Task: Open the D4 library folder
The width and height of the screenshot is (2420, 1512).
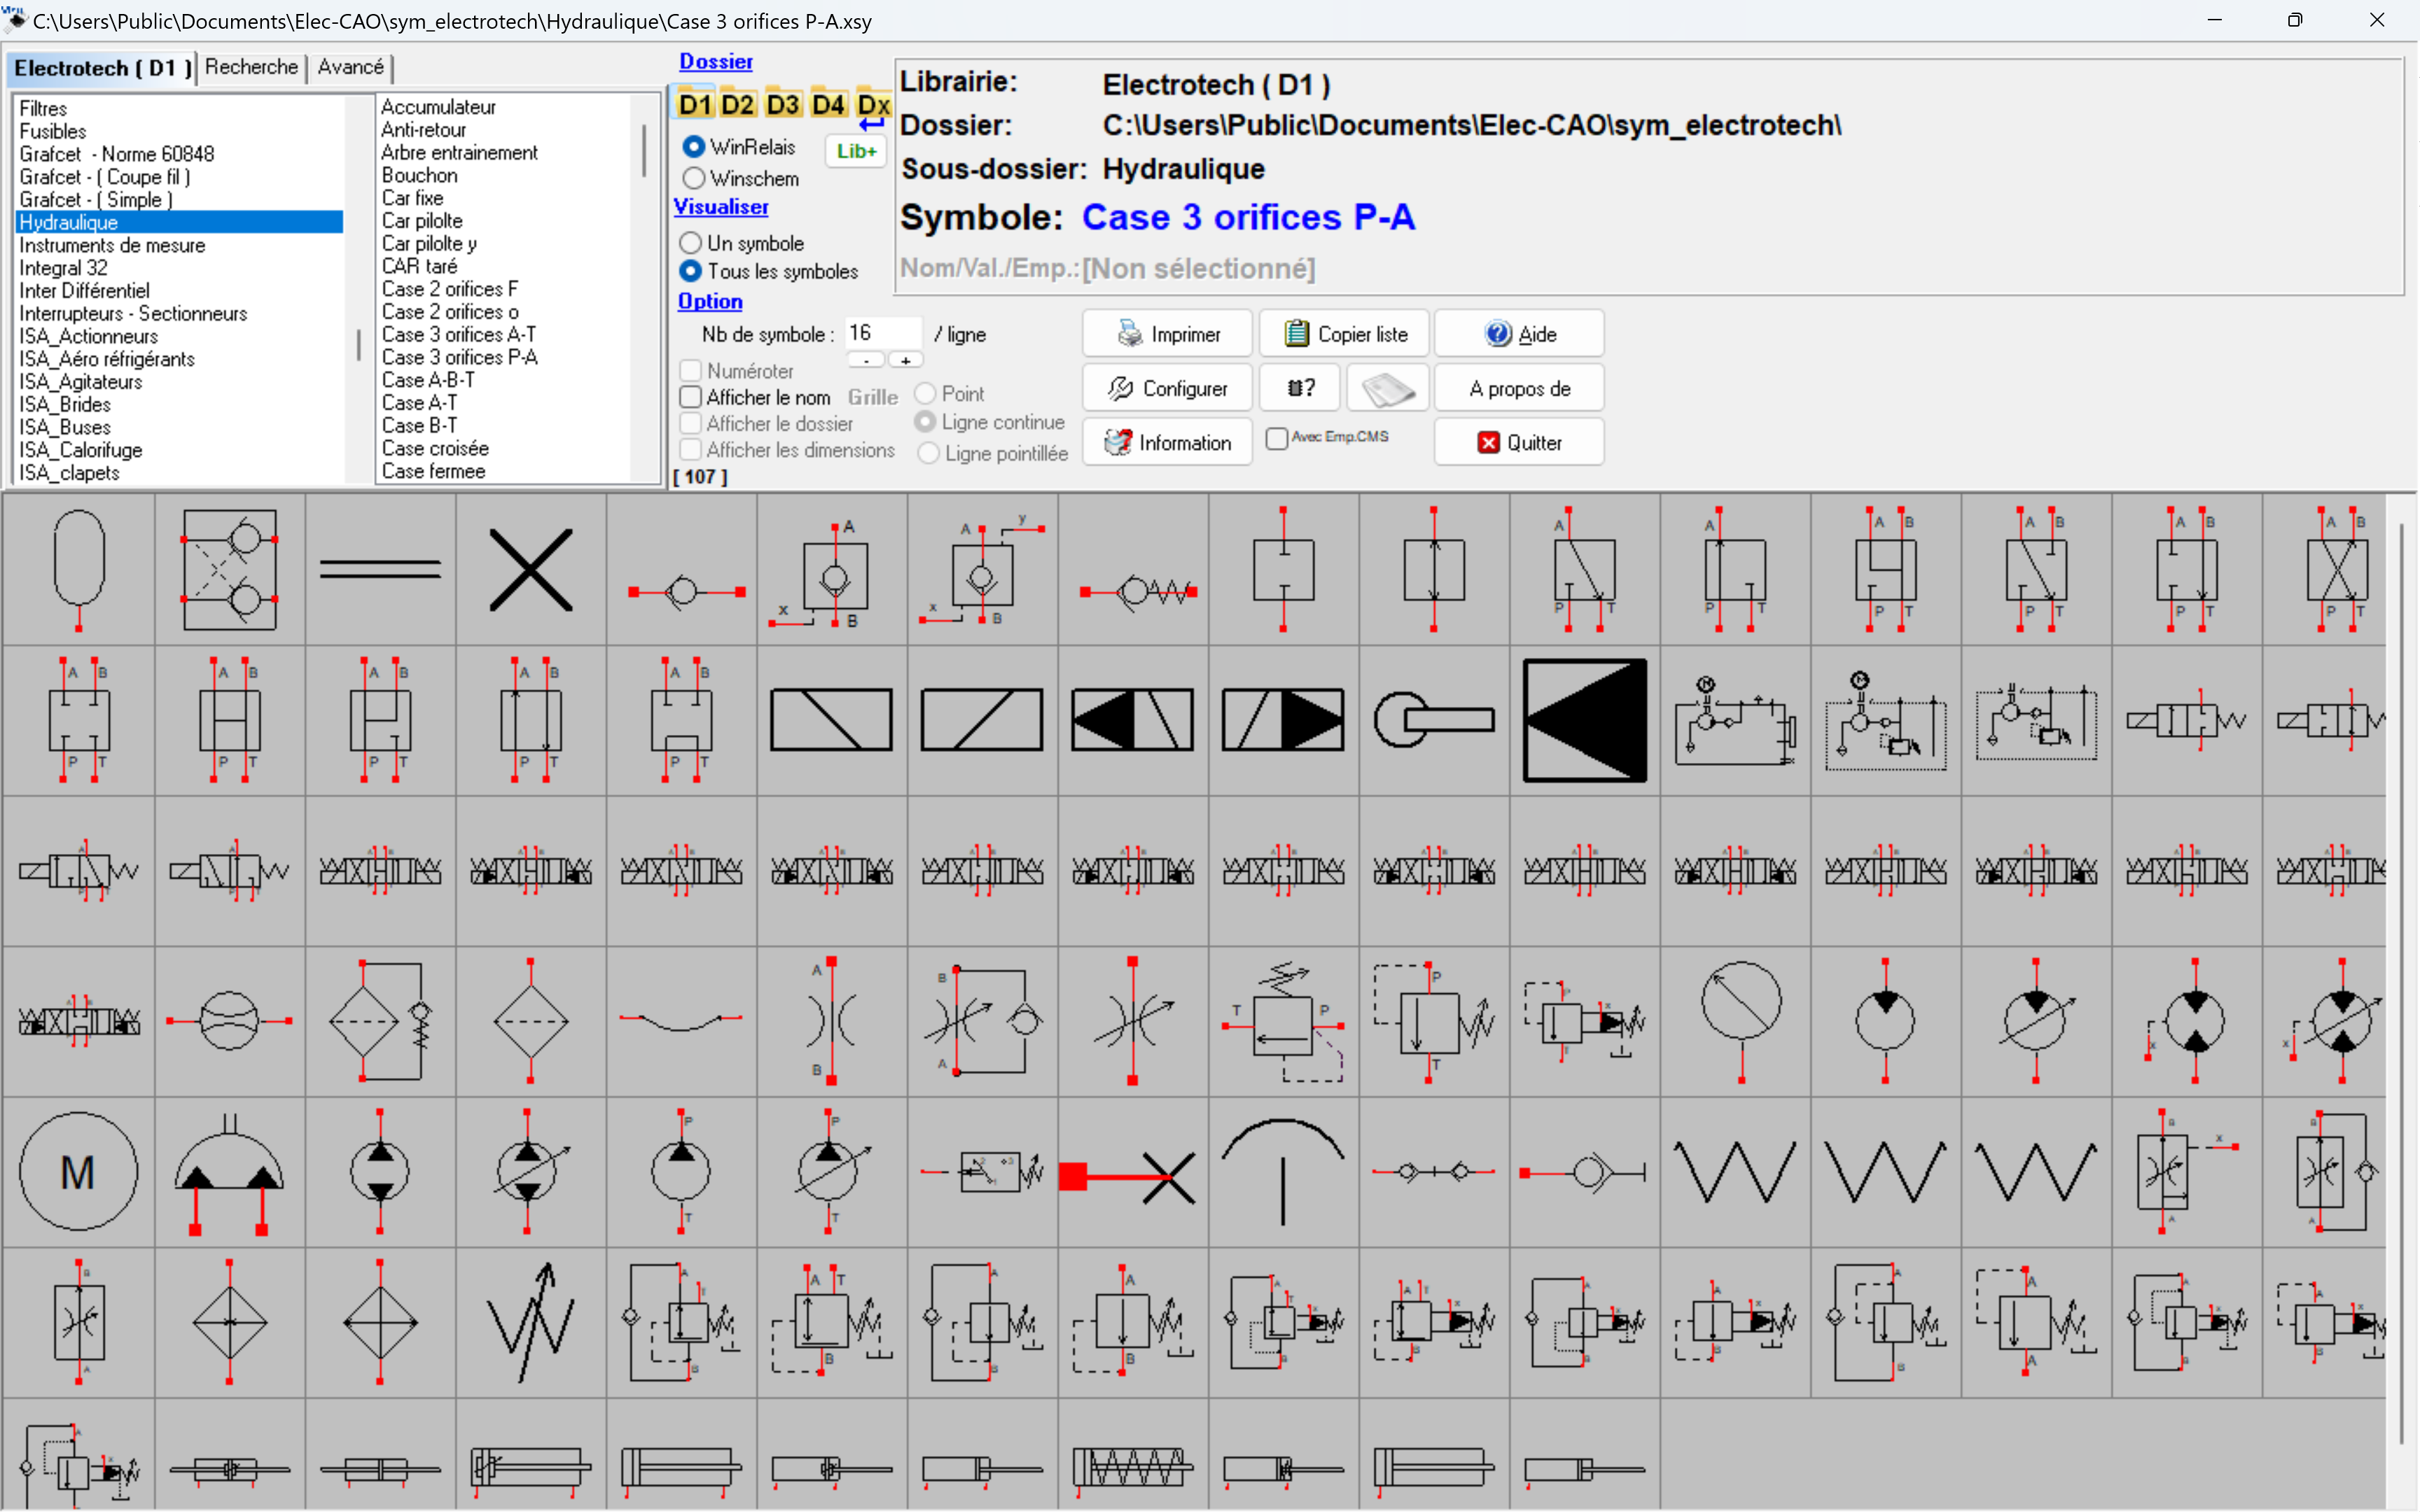Action: (x=828, y=104)
